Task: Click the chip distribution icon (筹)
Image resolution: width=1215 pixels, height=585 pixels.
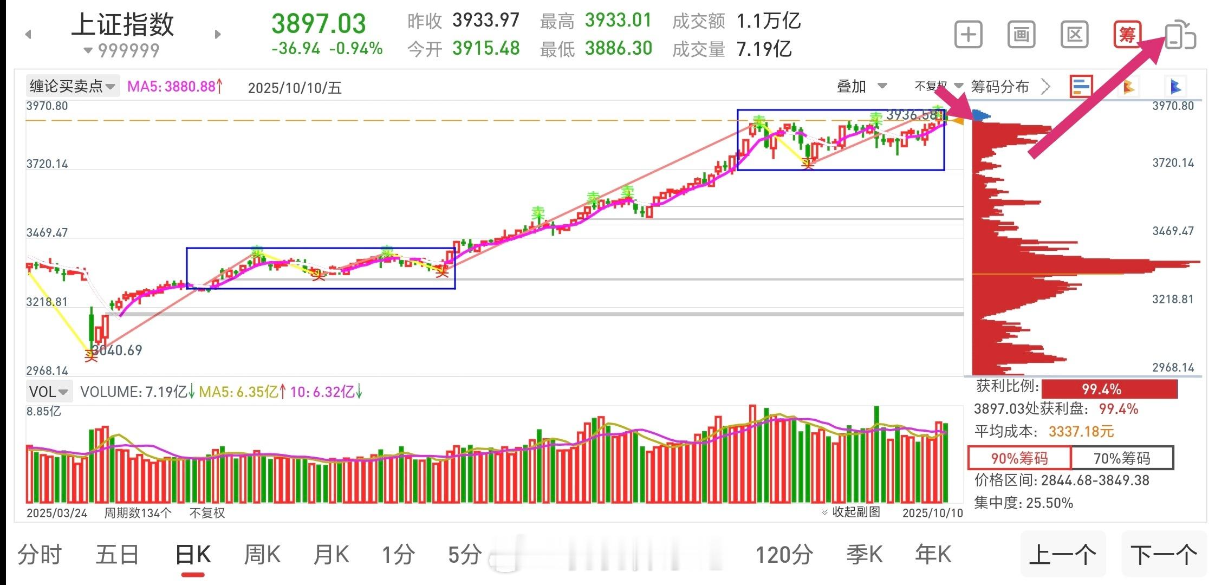Action: click(x=1127, y=34)
